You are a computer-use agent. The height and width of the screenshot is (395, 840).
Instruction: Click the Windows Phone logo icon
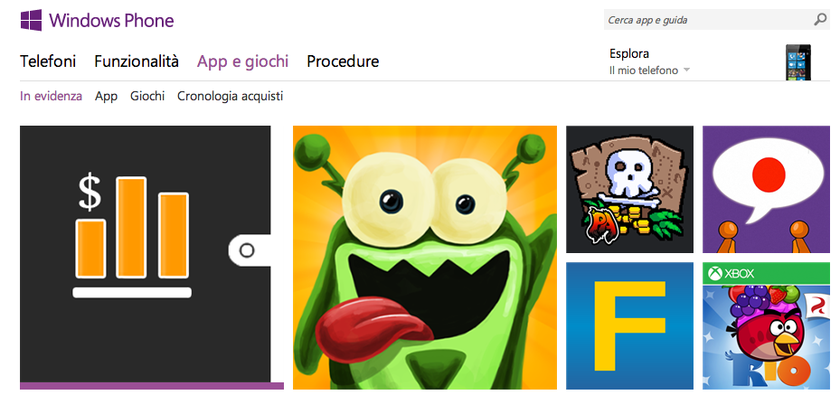[31, 21]
